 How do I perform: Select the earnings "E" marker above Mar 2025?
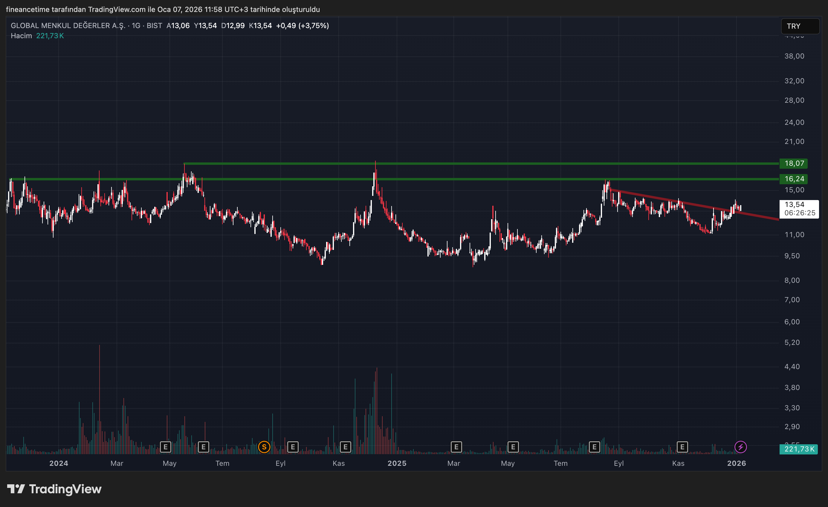tap(456, 447)
